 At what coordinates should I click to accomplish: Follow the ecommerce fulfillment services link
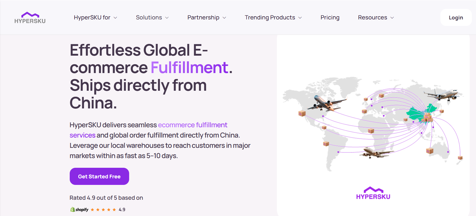[193, 125]
